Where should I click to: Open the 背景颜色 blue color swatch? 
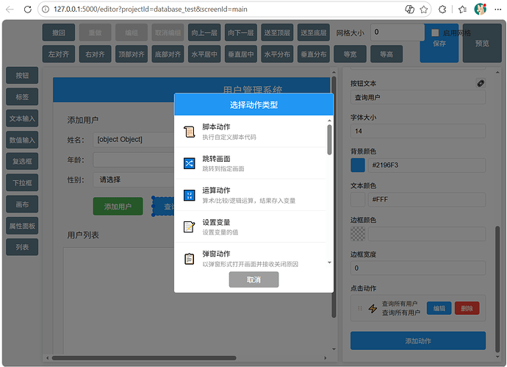(358, 165)
